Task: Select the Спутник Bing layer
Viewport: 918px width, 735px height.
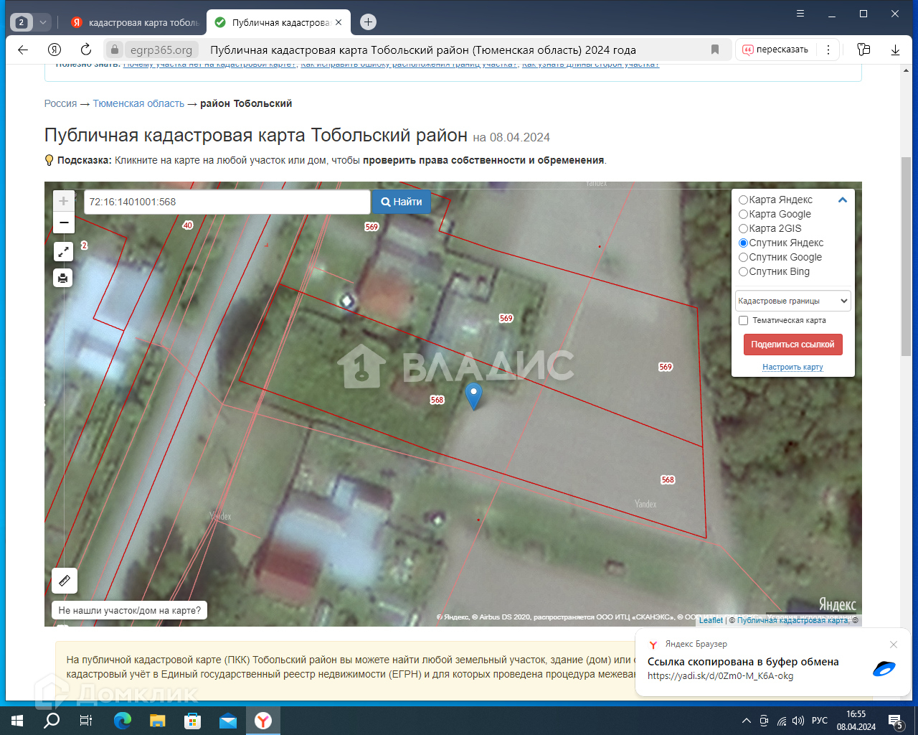Action: pos(744,272)
